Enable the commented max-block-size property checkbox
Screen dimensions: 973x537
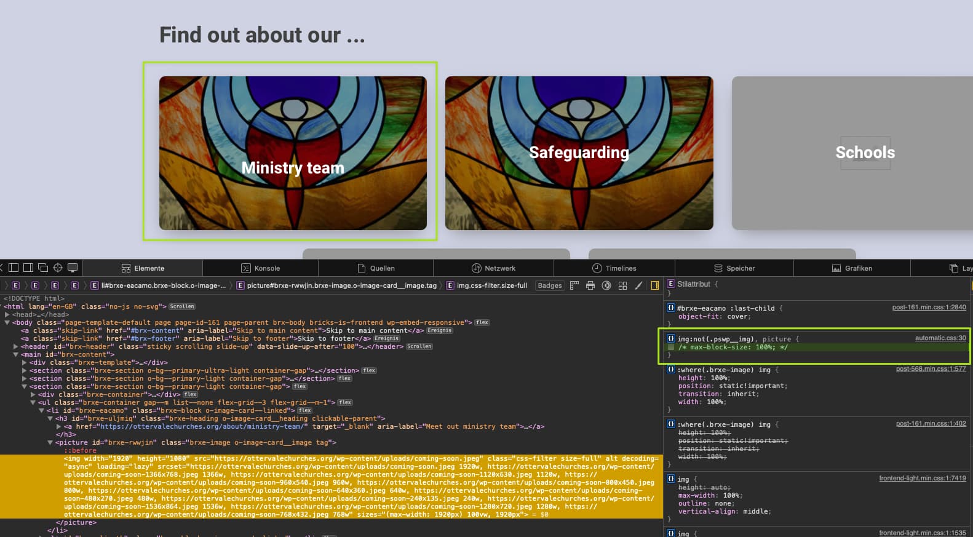click(x=671, y=347)
